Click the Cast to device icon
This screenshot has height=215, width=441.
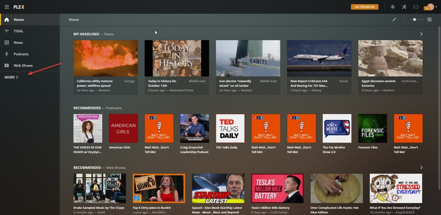pyautogui.click(x=416, y=7)
